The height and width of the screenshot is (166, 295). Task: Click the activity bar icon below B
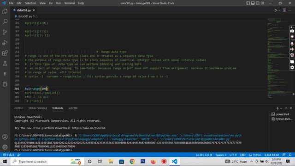point(5,84)
